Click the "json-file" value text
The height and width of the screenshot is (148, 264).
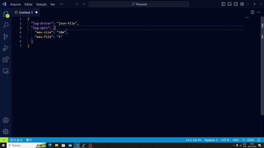click(x=67, y=23)
